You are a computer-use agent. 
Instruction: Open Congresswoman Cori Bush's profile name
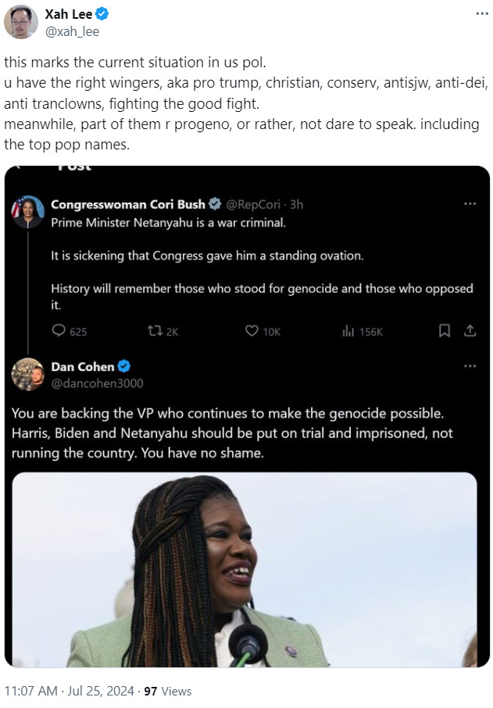pyautogui.click(x=127, y=204)
